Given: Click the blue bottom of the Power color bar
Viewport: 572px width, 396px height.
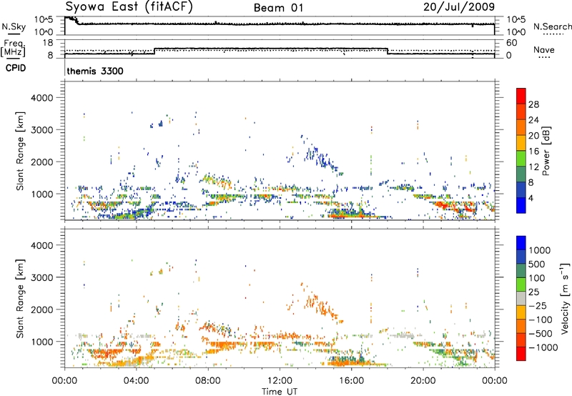Looking at the screenshot, I should [x=521, y=205].
